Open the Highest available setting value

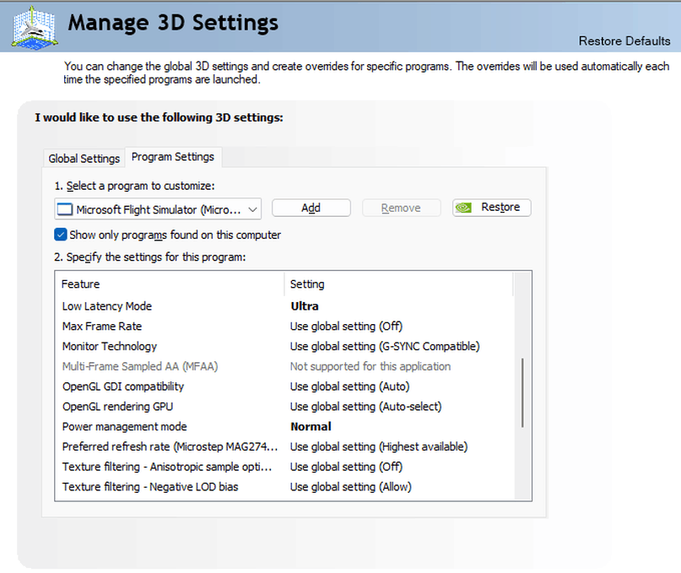point(379,446)
